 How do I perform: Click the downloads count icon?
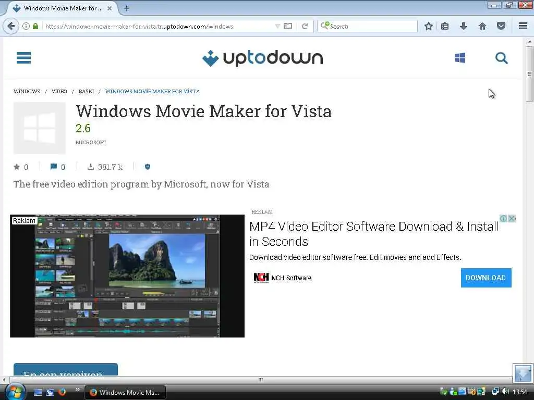coord(91,167)
